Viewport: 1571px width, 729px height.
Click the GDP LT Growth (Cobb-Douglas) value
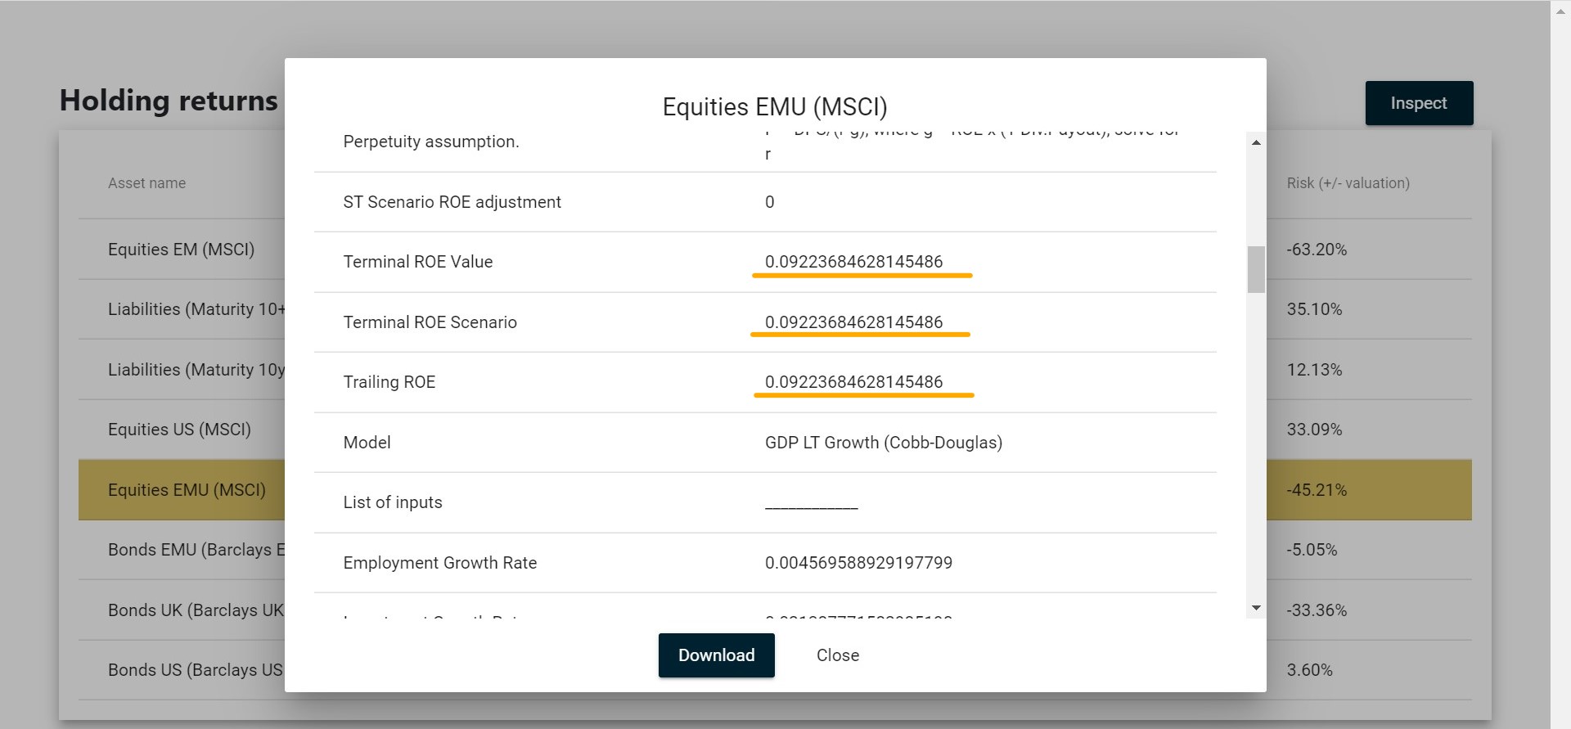pos(884,443)
